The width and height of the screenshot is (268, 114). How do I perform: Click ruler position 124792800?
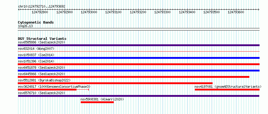pyautogui.click(x=40, y=12)
